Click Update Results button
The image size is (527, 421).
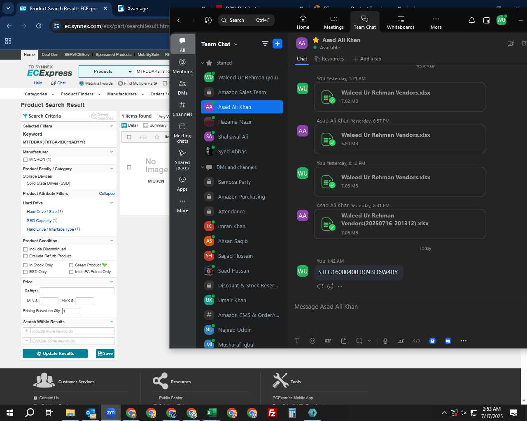coord(55,354)
